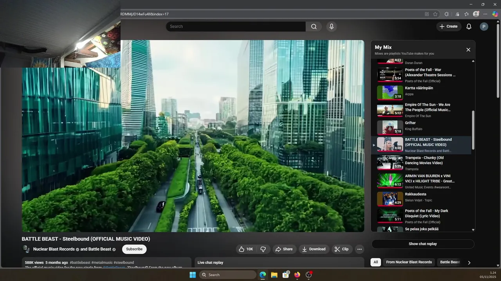The width and height of the screenshot is (501, 281).
Task: Subscribe to Nuclear Blast Records
Action: pos(134,249)
